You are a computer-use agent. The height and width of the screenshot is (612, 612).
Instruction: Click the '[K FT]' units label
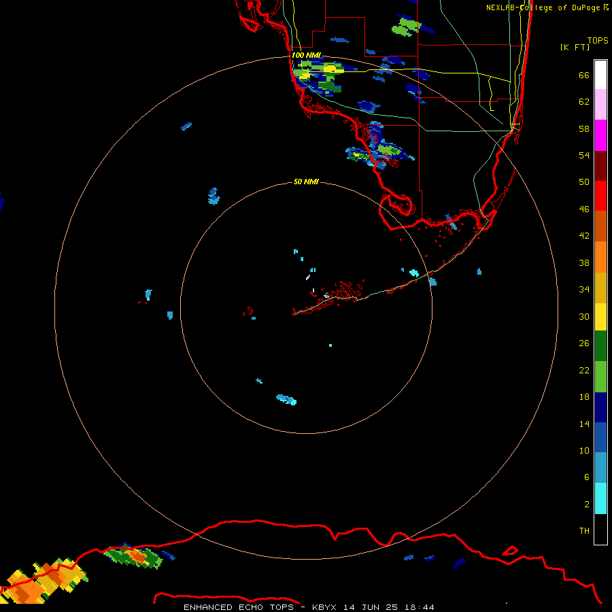(x=575, y=47)
